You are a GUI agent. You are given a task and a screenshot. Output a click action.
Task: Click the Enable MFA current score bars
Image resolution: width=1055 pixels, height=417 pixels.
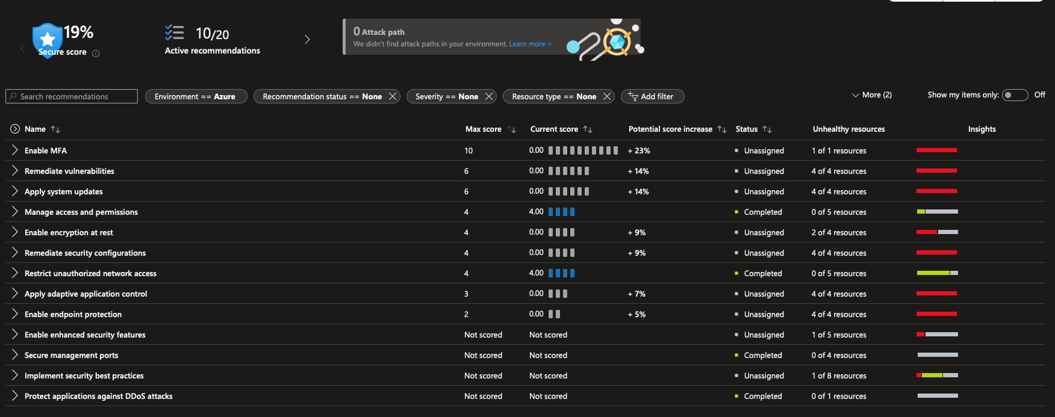tap(583, 150)
